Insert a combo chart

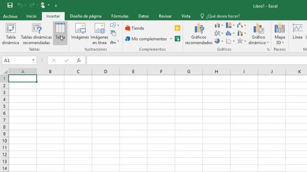241,33
